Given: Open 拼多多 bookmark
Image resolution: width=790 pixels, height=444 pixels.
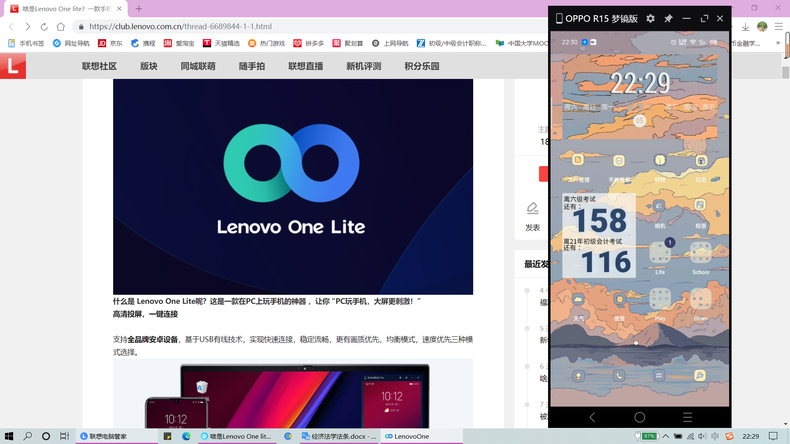Looking at the screenshot, I should (309, 43).
